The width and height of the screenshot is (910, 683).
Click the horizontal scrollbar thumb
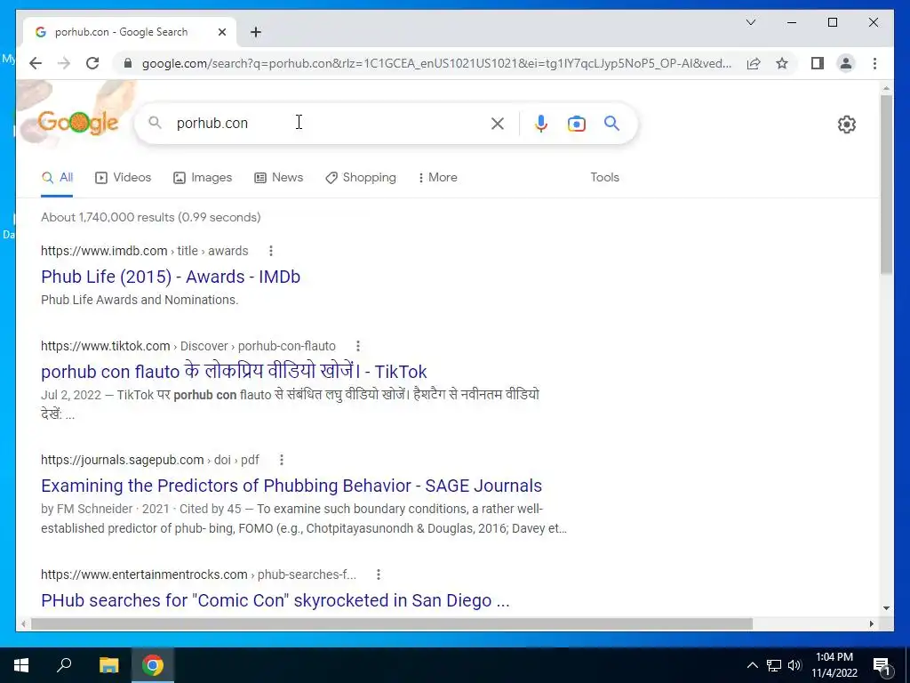(x=392, y=623)
